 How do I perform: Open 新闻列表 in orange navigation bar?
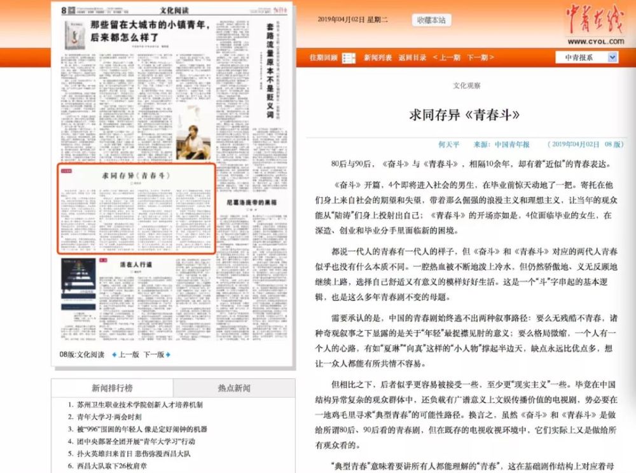[x=378, y=58]
